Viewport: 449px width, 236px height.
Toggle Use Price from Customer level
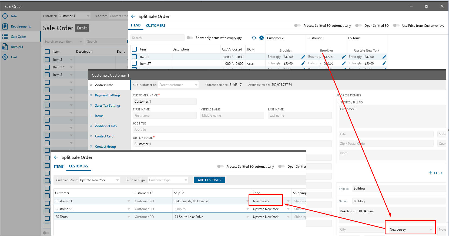(x=396, y=26)
